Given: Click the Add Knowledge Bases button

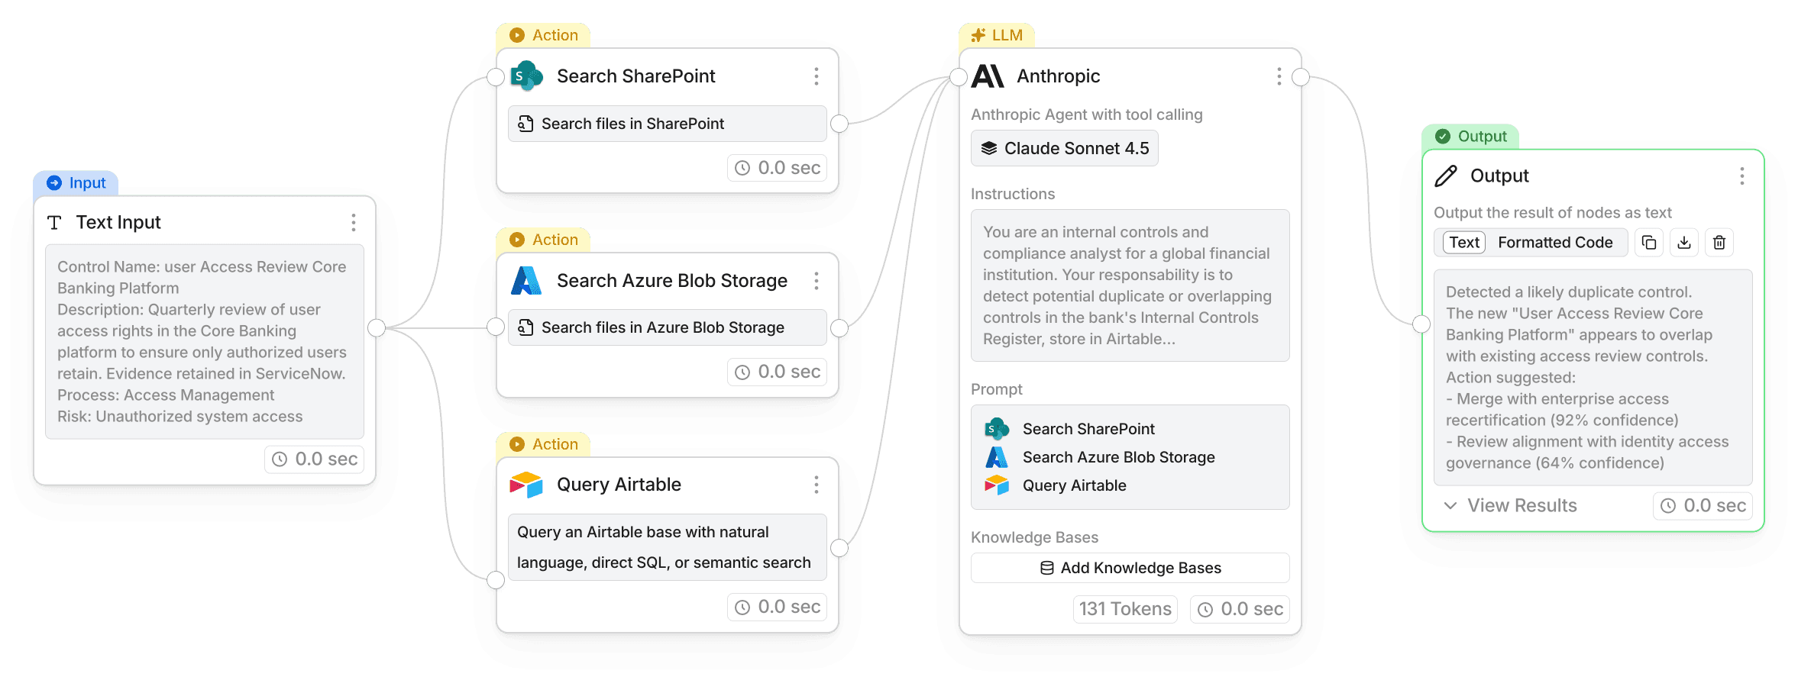Looking at the screenshot, I should [x=1130, y=568].
